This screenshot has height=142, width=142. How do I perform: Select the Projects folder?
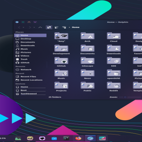coord(61,87)
